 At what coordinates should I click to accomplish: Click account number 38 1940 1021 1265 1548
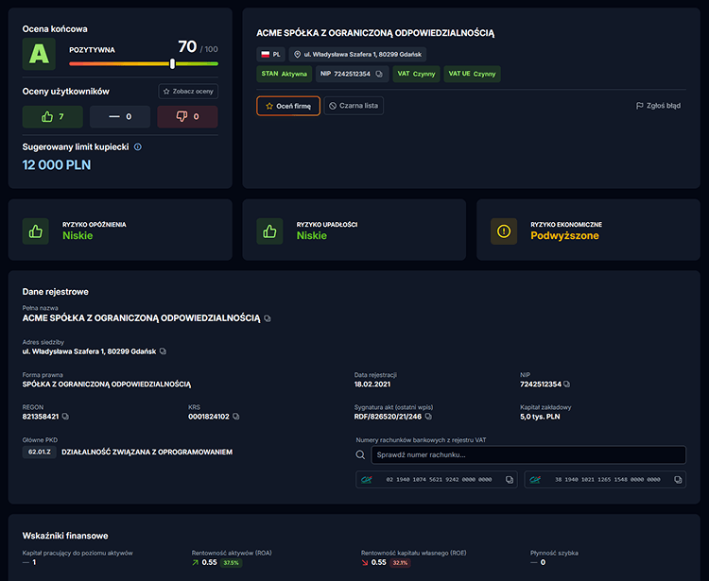(607, 480)
